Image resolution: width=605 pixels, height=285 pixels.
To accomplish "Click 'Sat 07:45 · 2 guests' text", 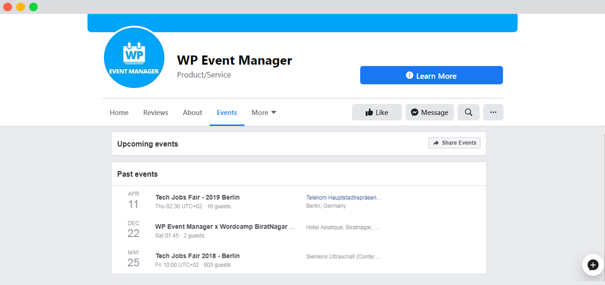I will click(180, 236).
